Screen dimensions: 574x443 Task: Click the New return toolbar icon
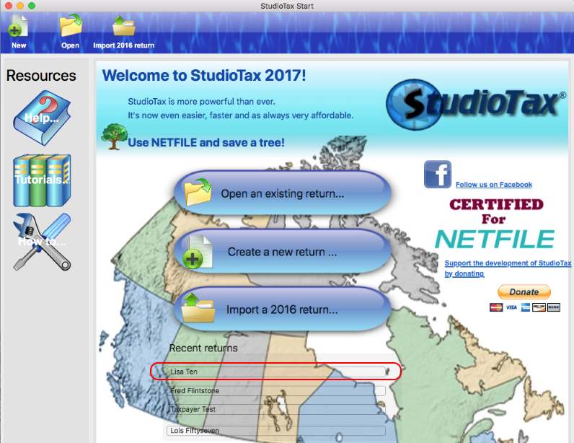pyautogui.click(x=18, y=28)
